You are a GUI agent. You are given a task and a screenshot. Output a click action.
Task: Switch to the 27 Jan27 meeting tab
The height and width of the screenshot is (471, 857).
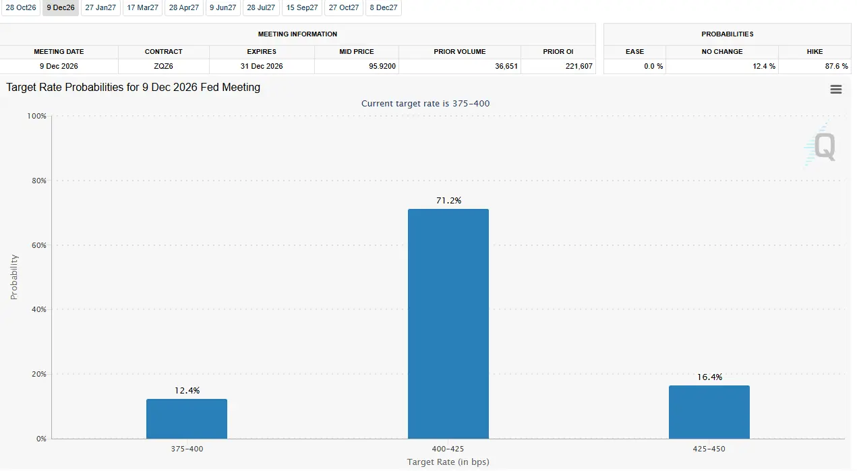click(100, 8)
